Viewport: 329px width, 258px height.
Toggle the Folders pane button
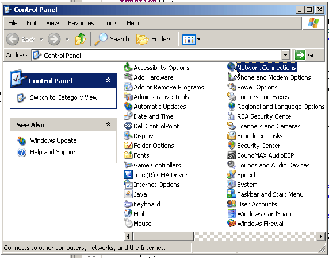click(154, 39)
